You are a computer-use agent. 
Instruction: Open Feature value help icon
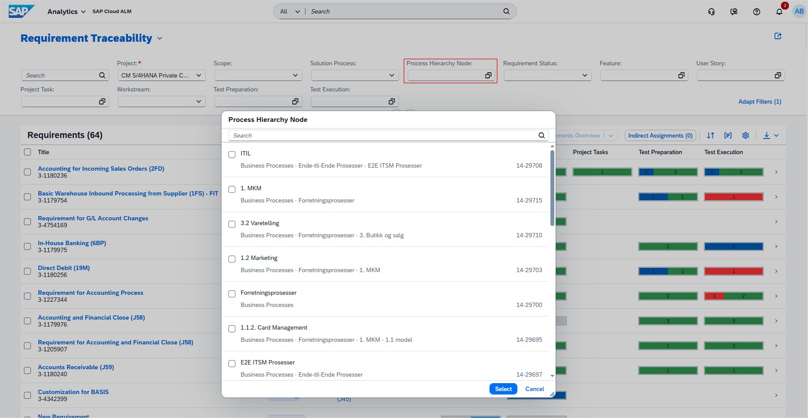click(681, 76)
